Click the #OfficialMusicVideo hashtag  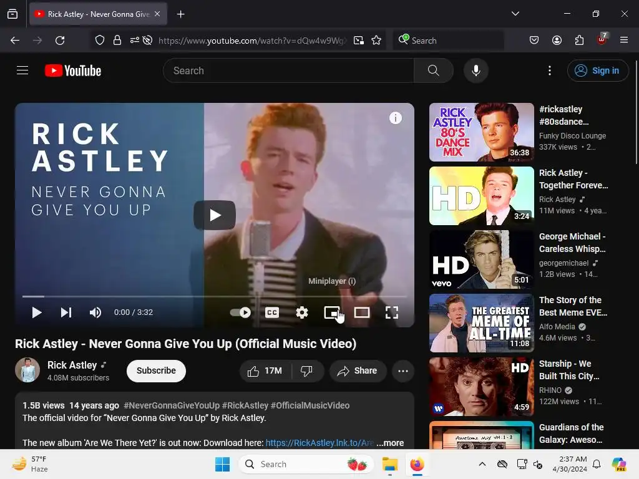(x=310, y=405)
